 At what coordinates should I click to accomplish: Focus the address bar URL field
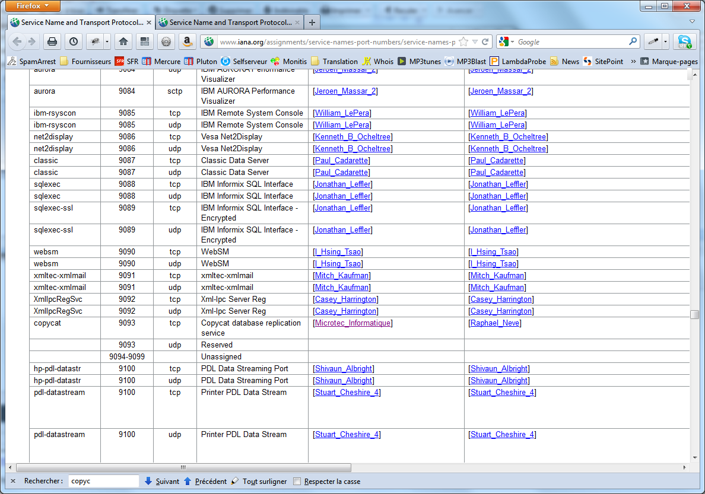(x=337, y=42)
